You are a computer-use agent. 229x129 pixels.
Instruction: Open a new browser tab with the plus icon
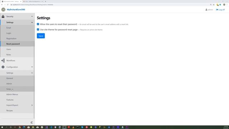[45, 1]
